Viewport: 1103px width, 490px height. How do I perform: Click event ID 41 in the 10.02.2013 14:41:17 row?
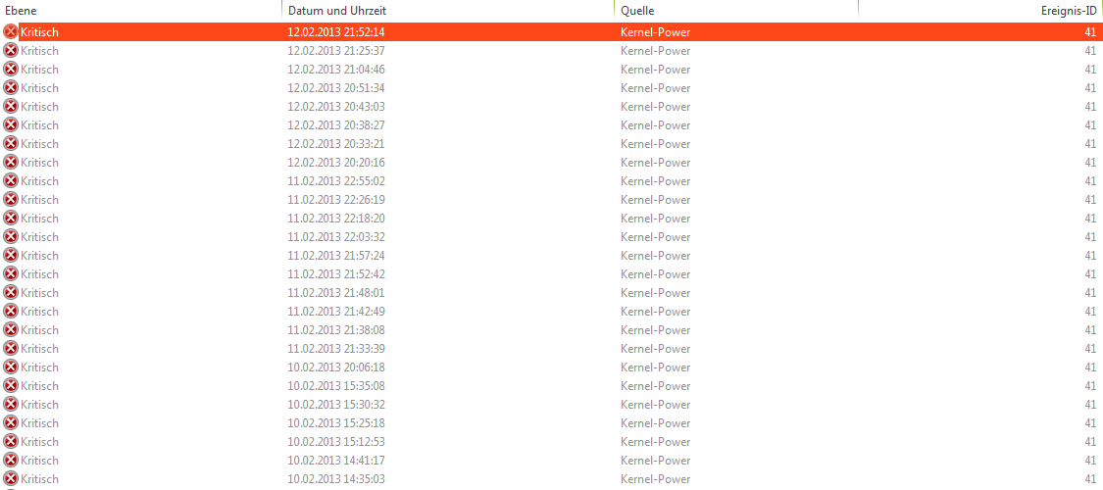1090,461
